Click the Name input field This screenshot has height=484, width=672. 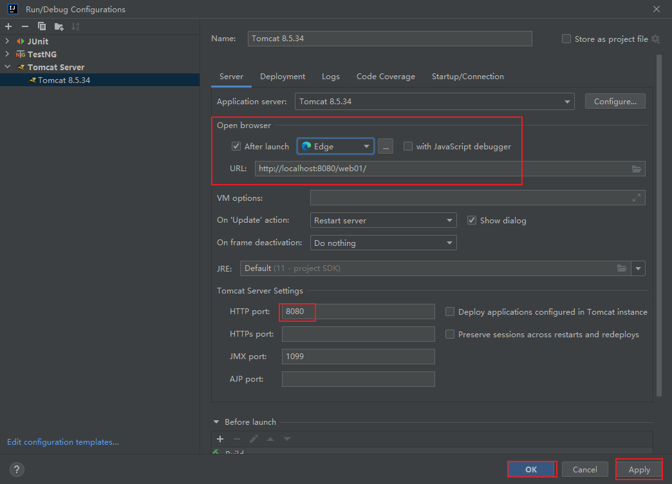[389, 39]
